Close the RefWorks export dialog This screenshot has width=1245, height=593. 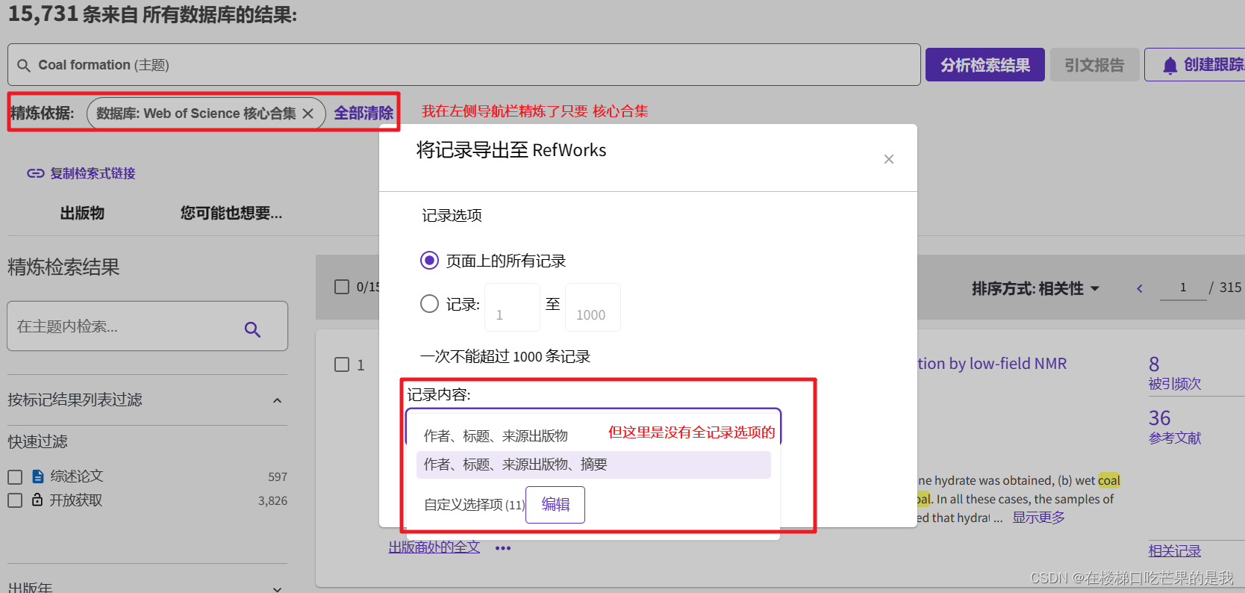pyautogui.click(x=888, y=159)
